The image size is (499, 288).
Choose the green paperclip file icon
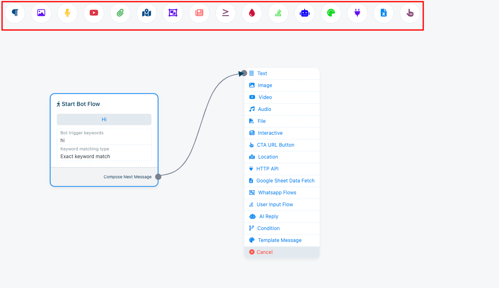click(x=120, y=13)
